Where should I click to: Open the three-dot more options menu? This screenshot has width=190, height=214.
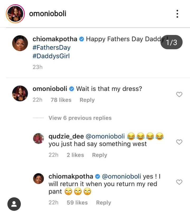click(177, 14)
